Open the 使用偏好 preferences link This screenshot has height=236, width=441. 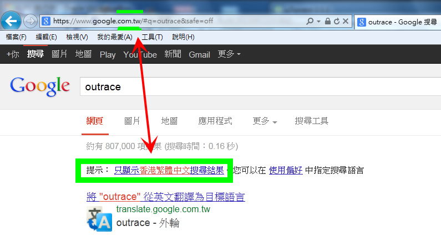click(x=286, y=170)
